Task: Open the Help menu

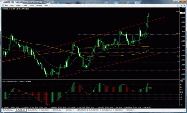Action: point(46,6)
